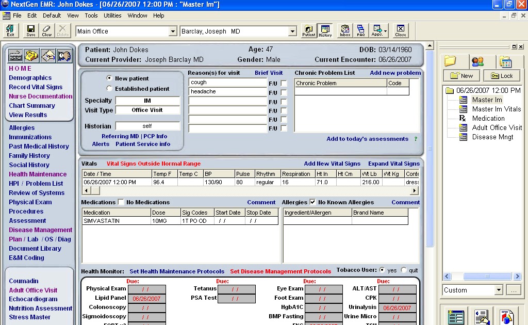The image size is (528, 325).
Task: Click the vitals table horizontal scrollbar right arrow
Action: 415,190
